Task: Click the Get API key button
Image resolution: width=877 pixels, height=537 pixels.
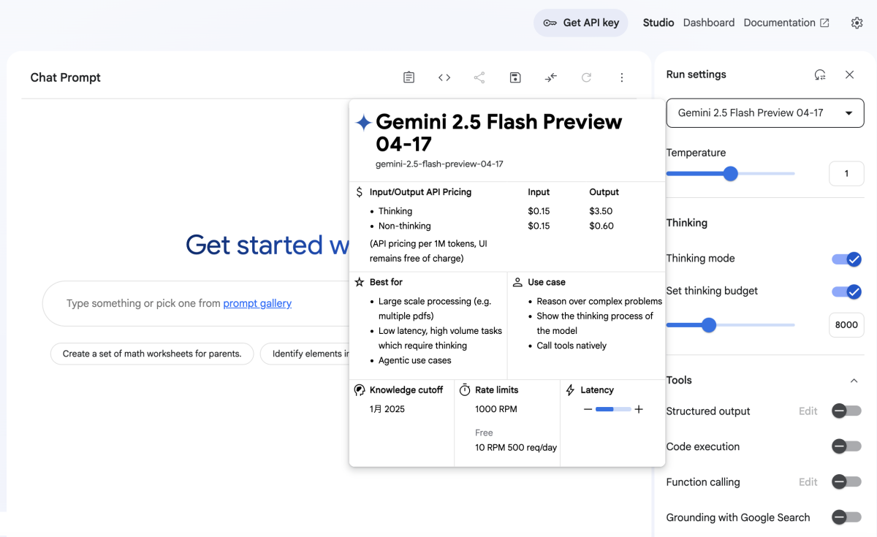Action: click(581, 23)
